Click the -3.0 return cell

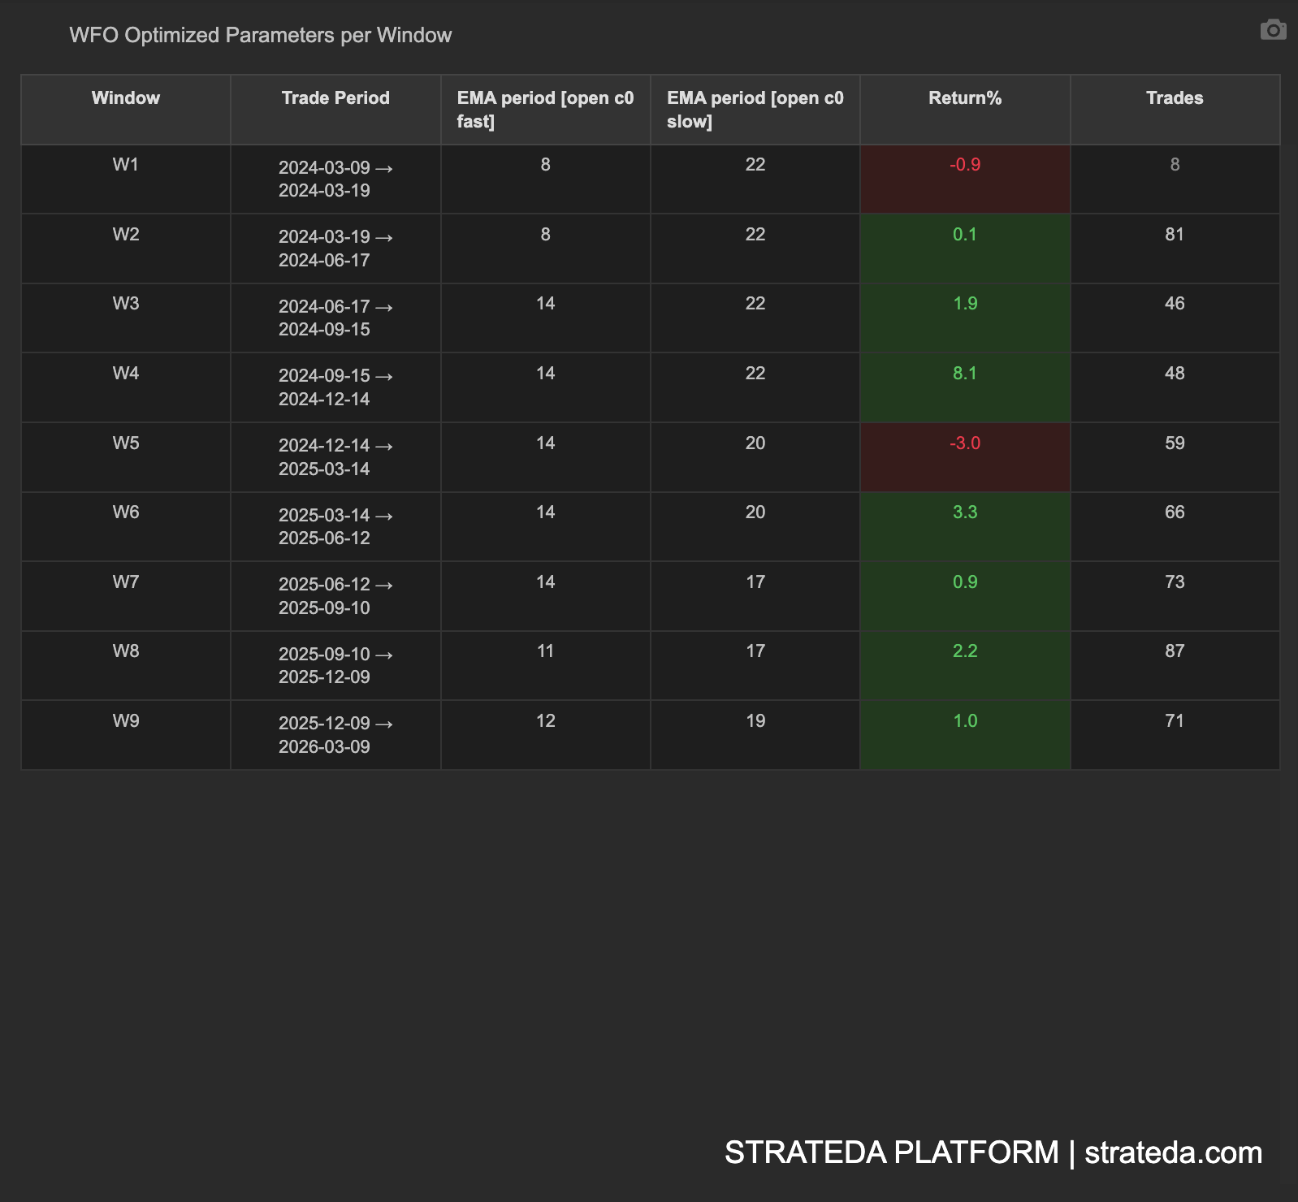pos(965,457)
